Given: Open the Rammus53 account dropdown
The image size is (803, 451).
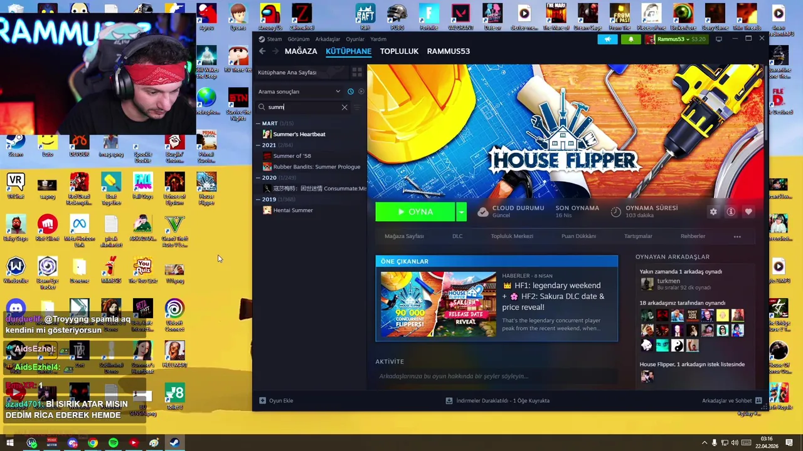Looking at the screenshot, I should click(675, 39).
